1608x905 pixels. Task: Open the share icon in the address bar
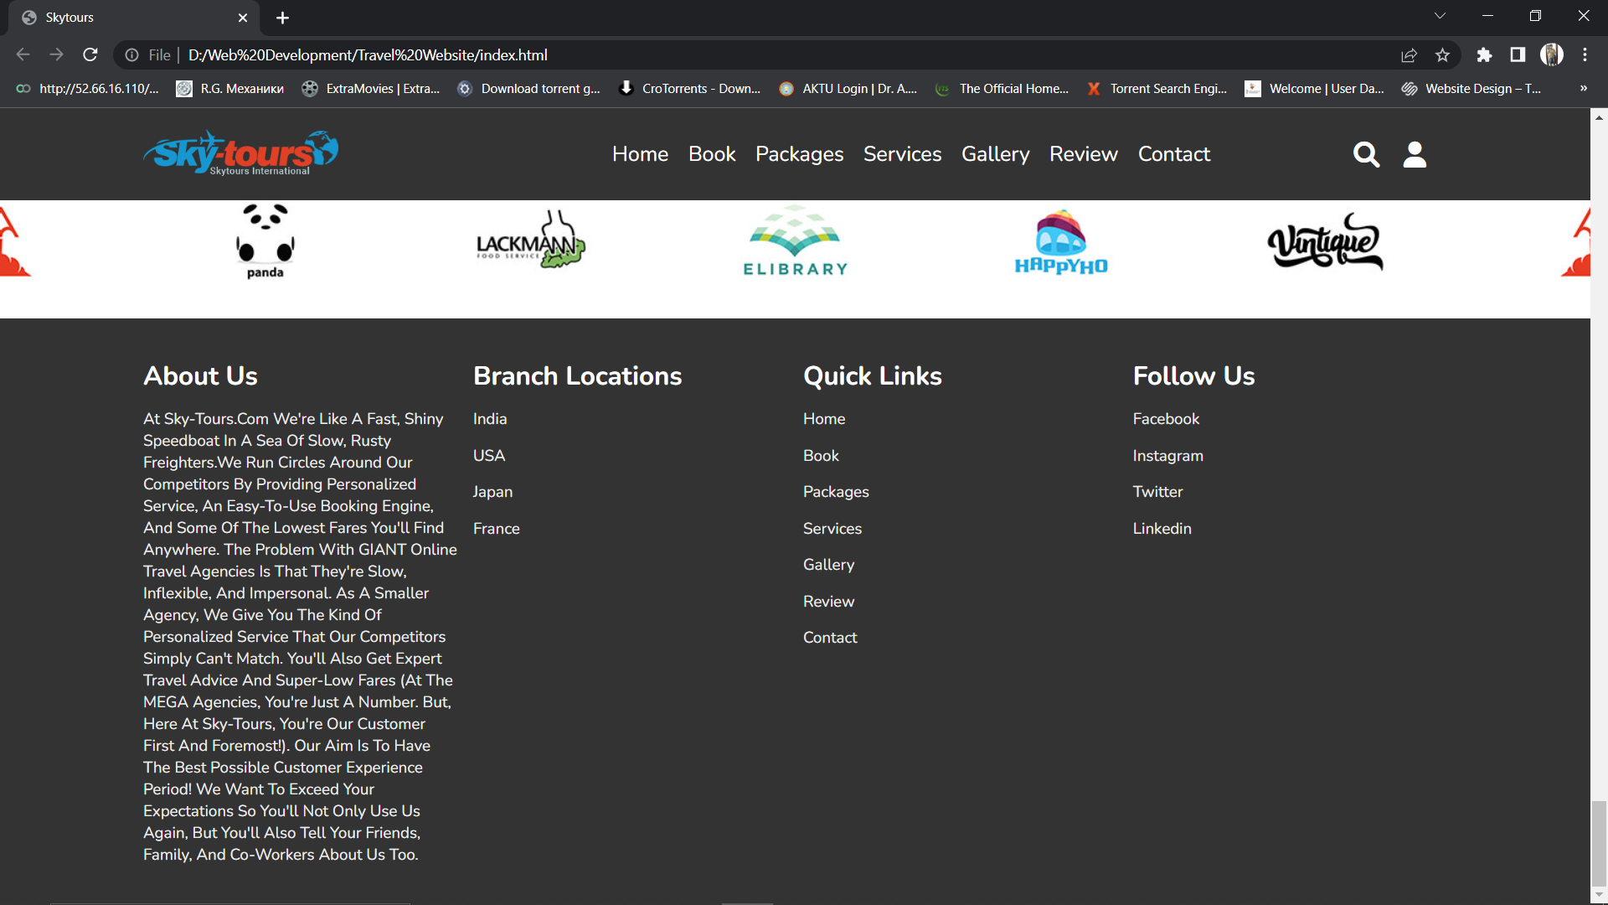pyautogui.click(x=1410, y=54)
